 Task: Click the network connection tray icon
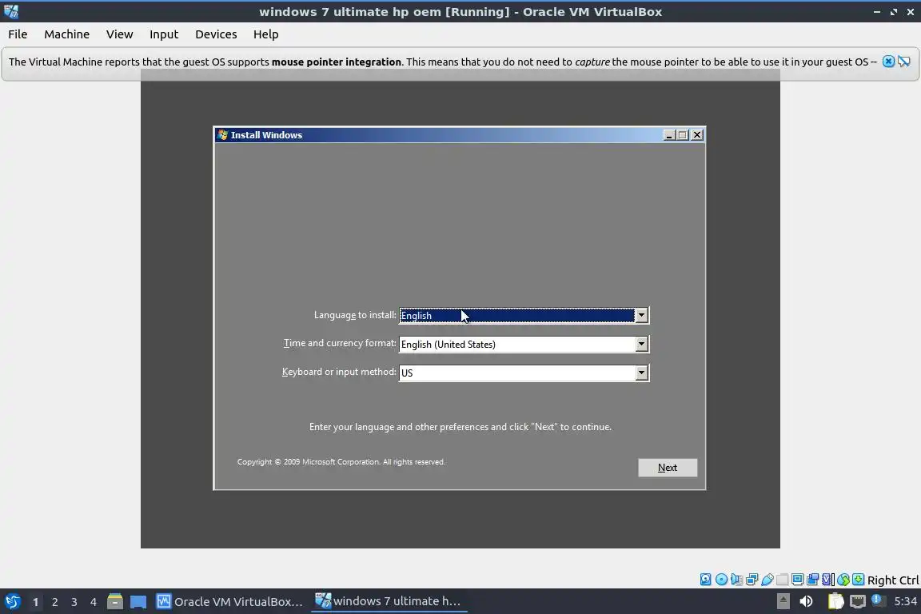tap(858, 601)
